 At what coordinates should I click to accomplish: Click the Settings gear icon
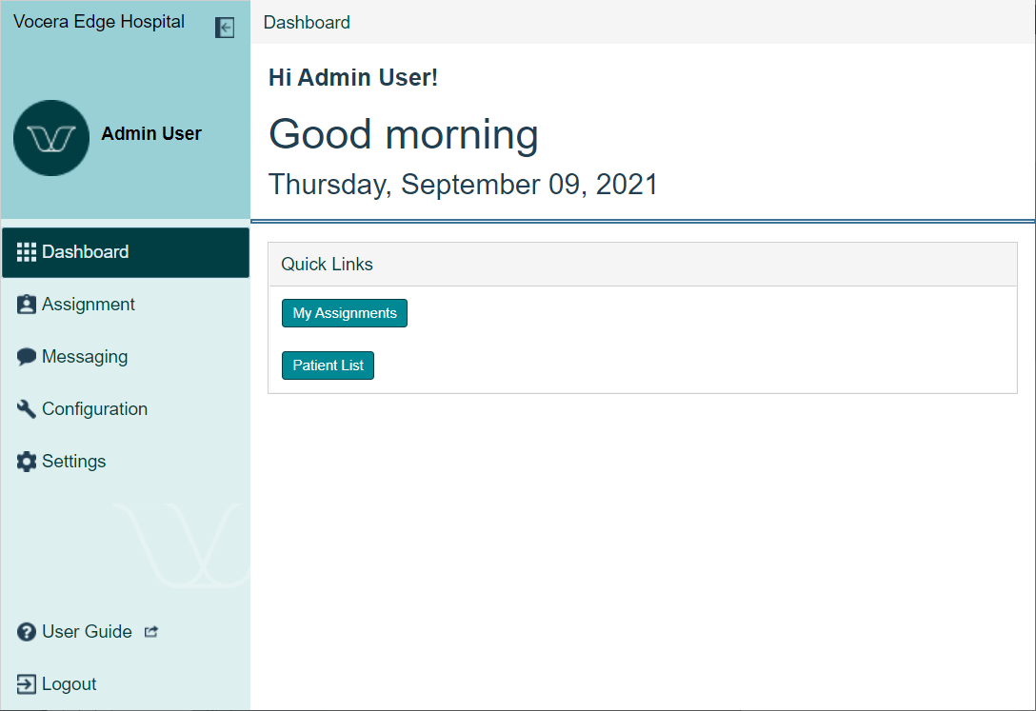coord(27,462)
